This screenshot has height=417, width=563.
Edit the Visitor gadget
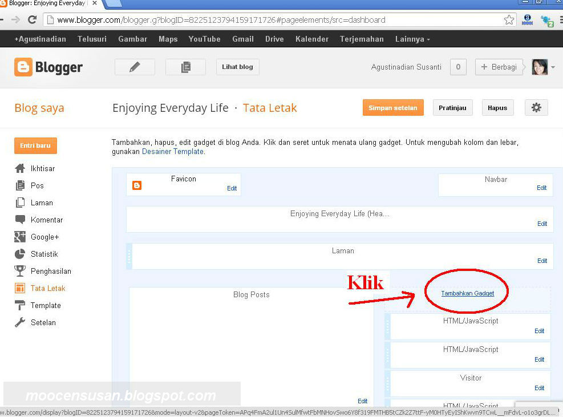coord(539,388)
